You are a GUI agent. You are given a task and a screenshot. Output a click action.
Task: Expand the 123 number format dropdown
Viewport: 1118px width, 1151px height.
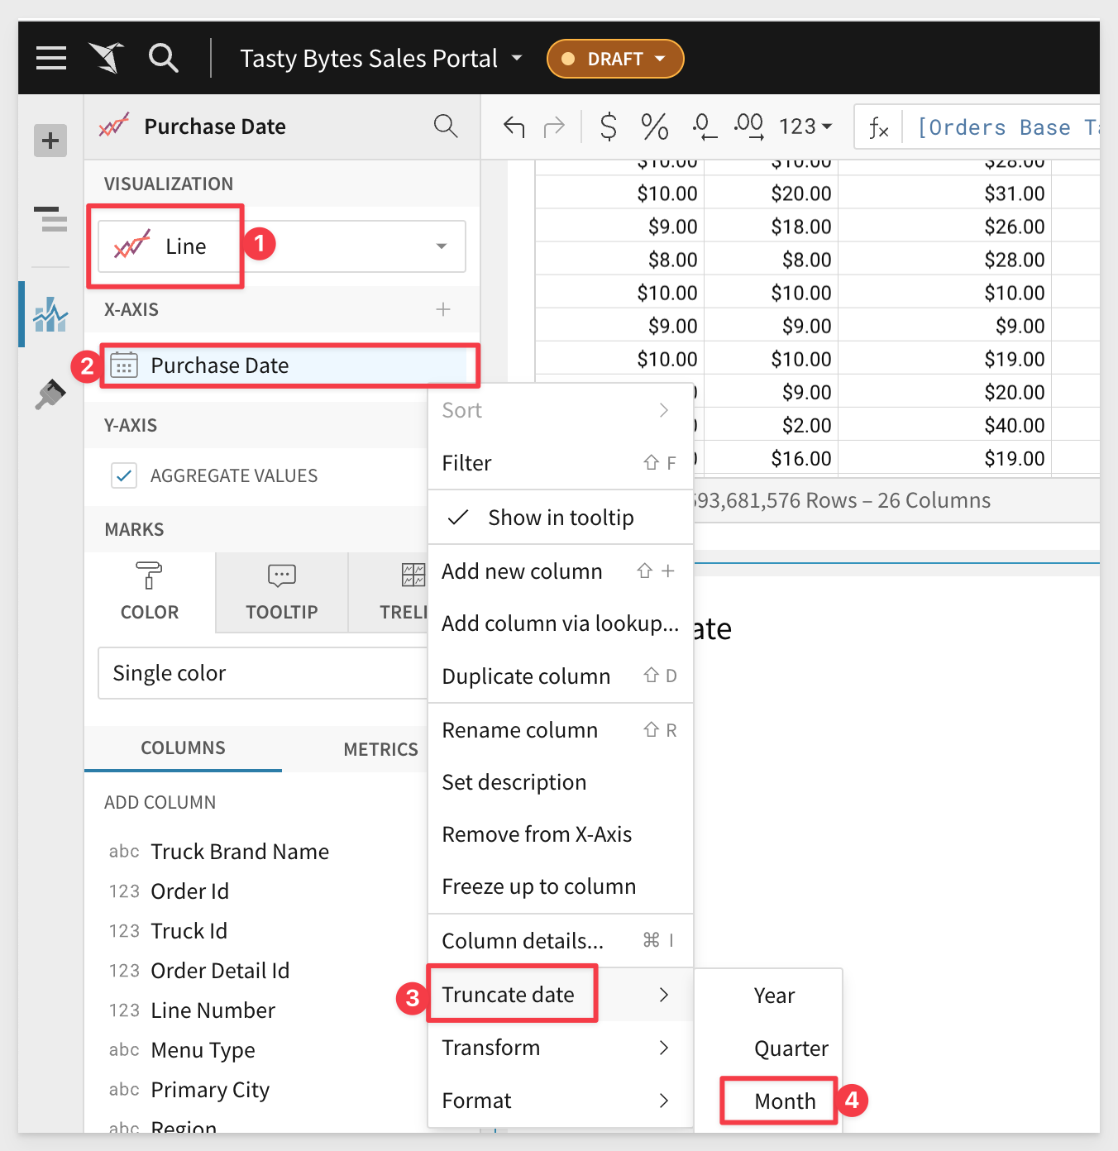pos(805,127)
